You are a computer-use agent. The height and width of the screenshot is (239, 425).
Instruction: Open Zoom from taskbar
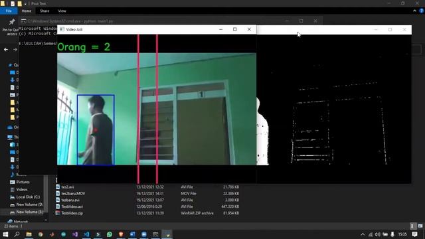tap(144, 234)
